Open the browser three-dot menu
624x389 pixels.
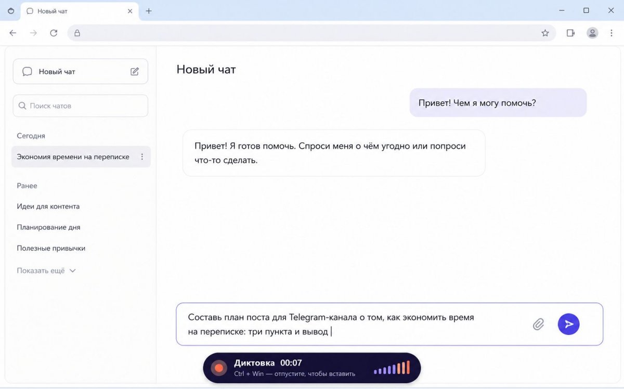click(610, 33)
